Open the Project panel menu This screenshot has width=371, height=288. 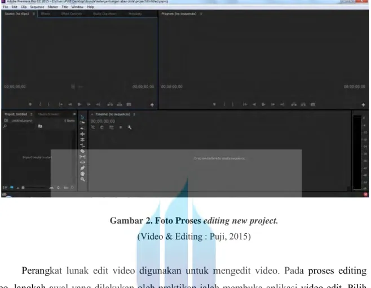tap(31, 114)
